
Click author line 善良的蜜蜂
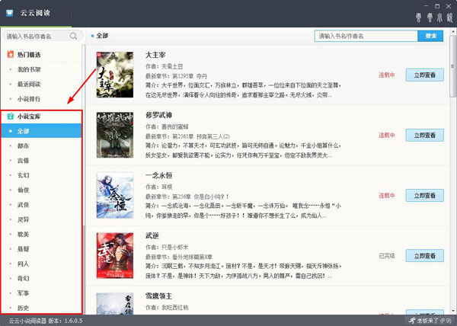point(167,126)
